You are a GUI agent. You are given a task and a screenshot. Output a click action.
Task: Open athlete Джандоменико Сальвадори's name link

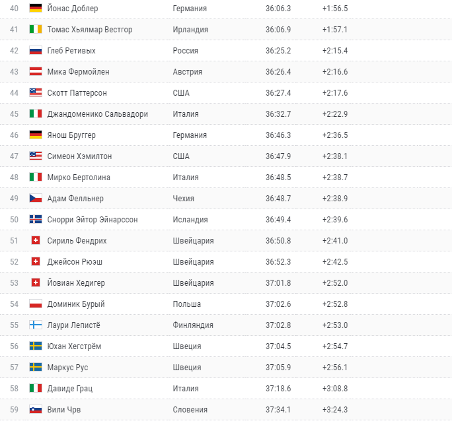(x=97, y=114)
